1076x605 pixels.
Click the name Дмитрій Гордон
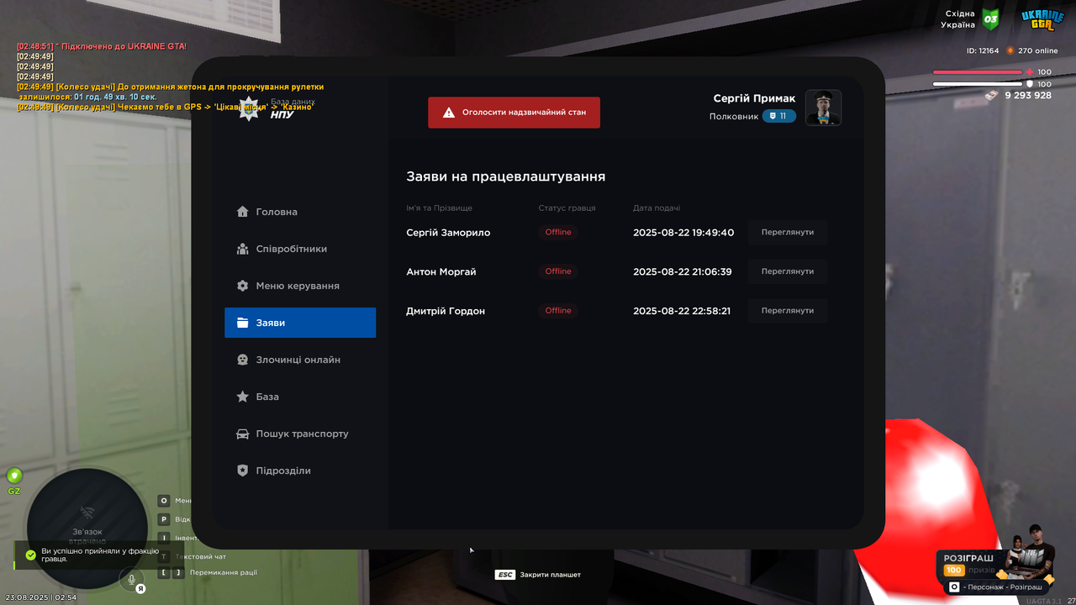(446, 311)
